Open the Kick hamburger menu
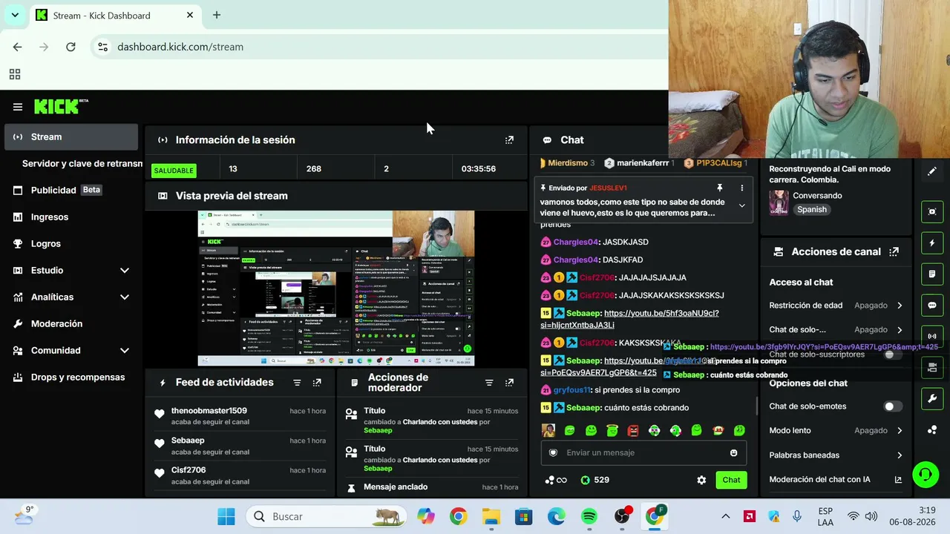The width and height of the screenshot is (950, 534). click(x=18, y=107)
